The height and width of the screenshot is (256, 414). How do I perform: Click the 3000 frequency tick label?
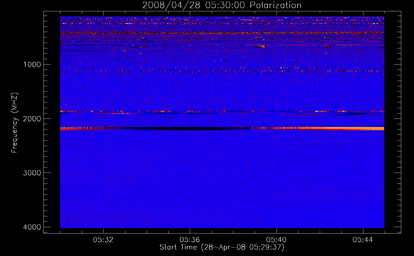point(32,173)
